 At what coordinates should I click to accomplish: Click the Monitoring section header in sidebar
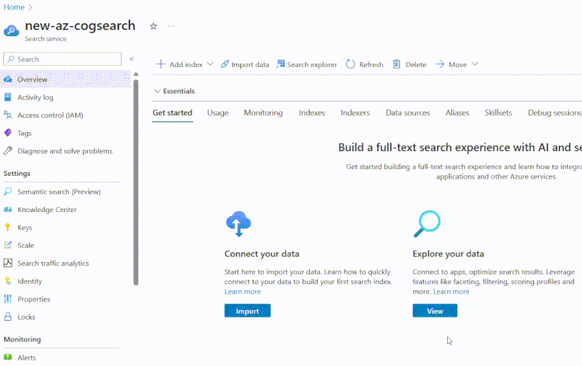coord(23,339)
